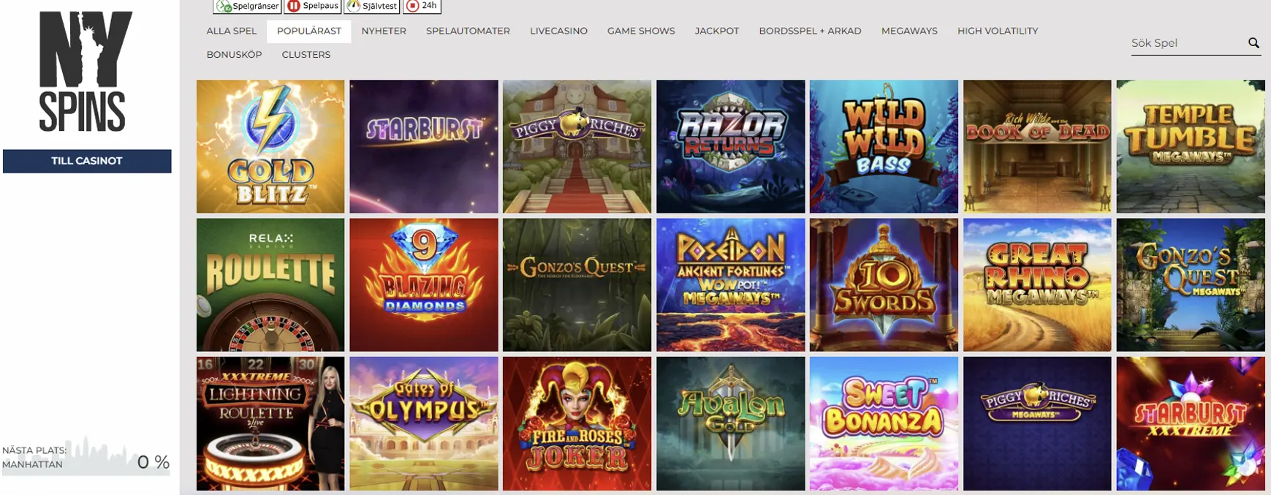Open 9 Blazing Diamonds game
The height and width of the screenshot is (495, 1271).
[x=424, y=285]
